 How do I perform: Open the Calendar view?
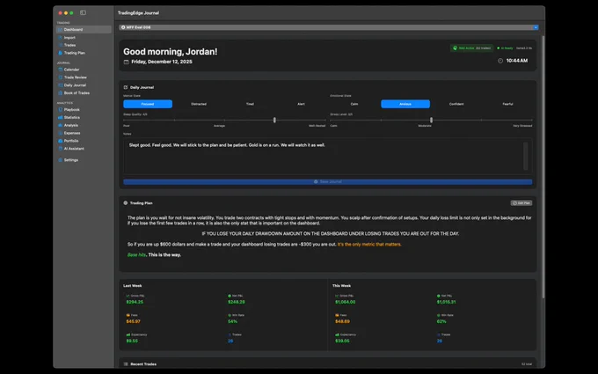point(84,70)
